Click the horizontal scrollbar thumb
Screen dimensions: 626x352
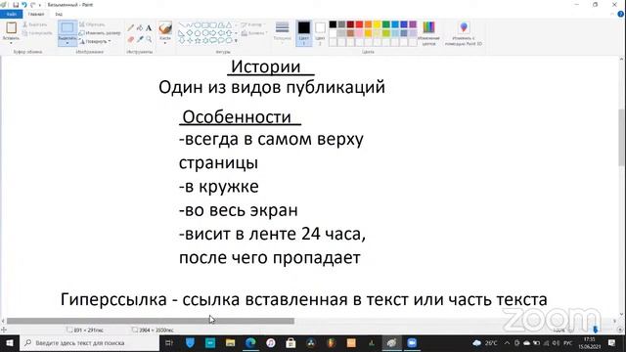[x=150, y=321]
